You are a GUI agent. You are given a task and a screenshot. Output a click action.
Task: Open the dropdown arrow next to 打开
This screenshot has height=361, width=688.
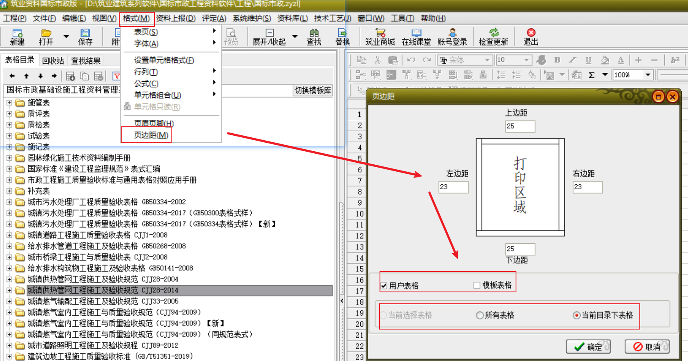coord(66,36)
